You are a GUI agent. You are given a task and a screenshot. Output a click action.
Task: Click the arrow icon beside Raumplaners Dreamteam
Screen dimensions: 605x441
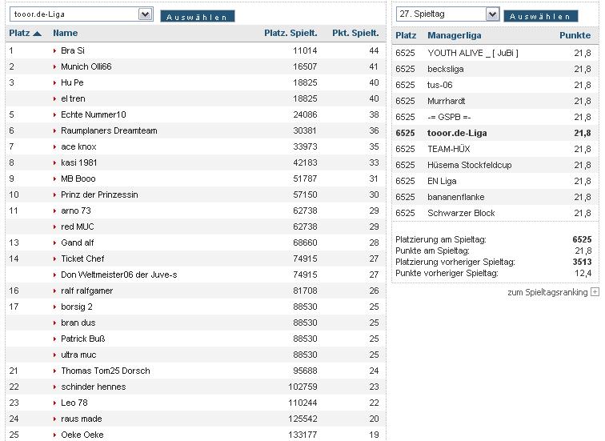[55, 130]
